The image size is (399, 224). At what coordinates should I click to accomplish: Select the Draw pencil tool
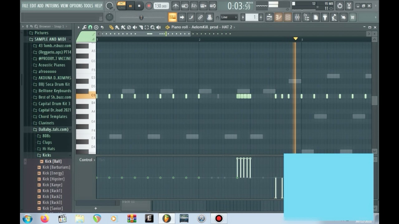(111, 27)
